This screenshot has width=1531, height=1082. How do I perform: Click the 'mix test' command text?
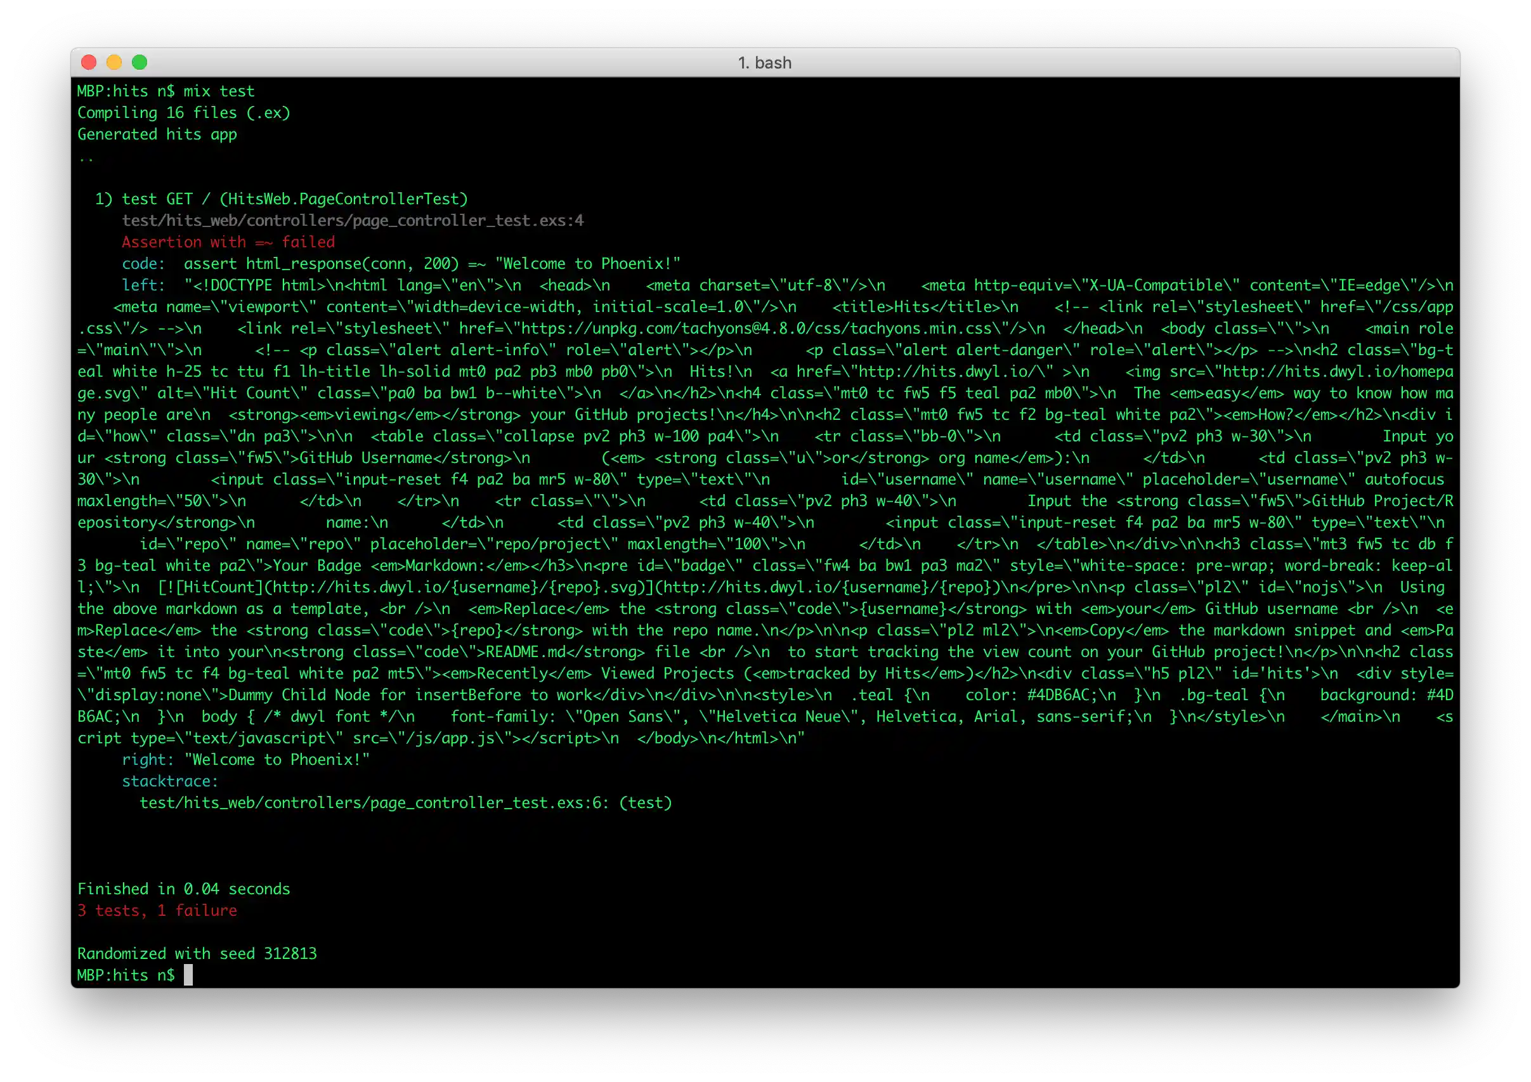click(x=219, y=91)
